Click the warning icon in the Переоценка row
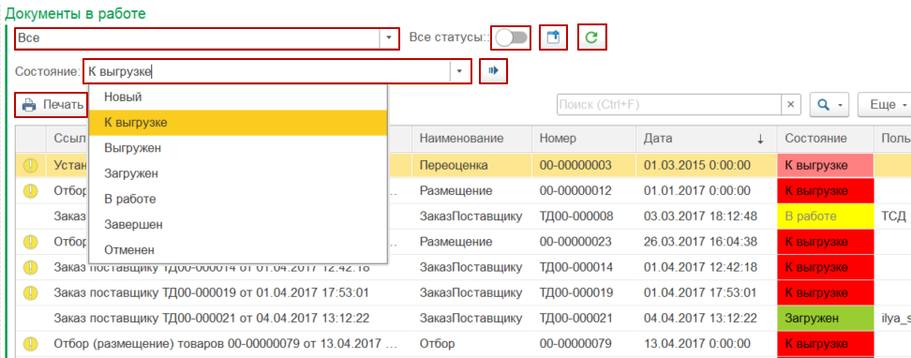The width and height of the screenshot is (911, 358). click(30, 166)
